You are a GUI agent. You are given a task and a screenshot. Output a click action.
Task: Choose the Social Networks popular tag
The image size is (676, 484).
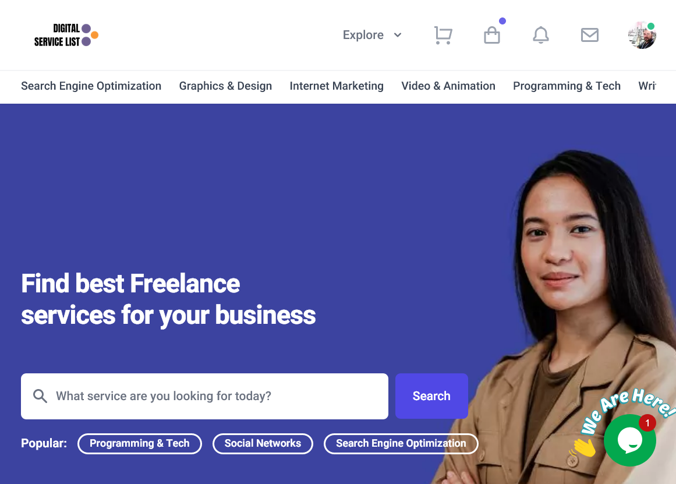[263, 443]
